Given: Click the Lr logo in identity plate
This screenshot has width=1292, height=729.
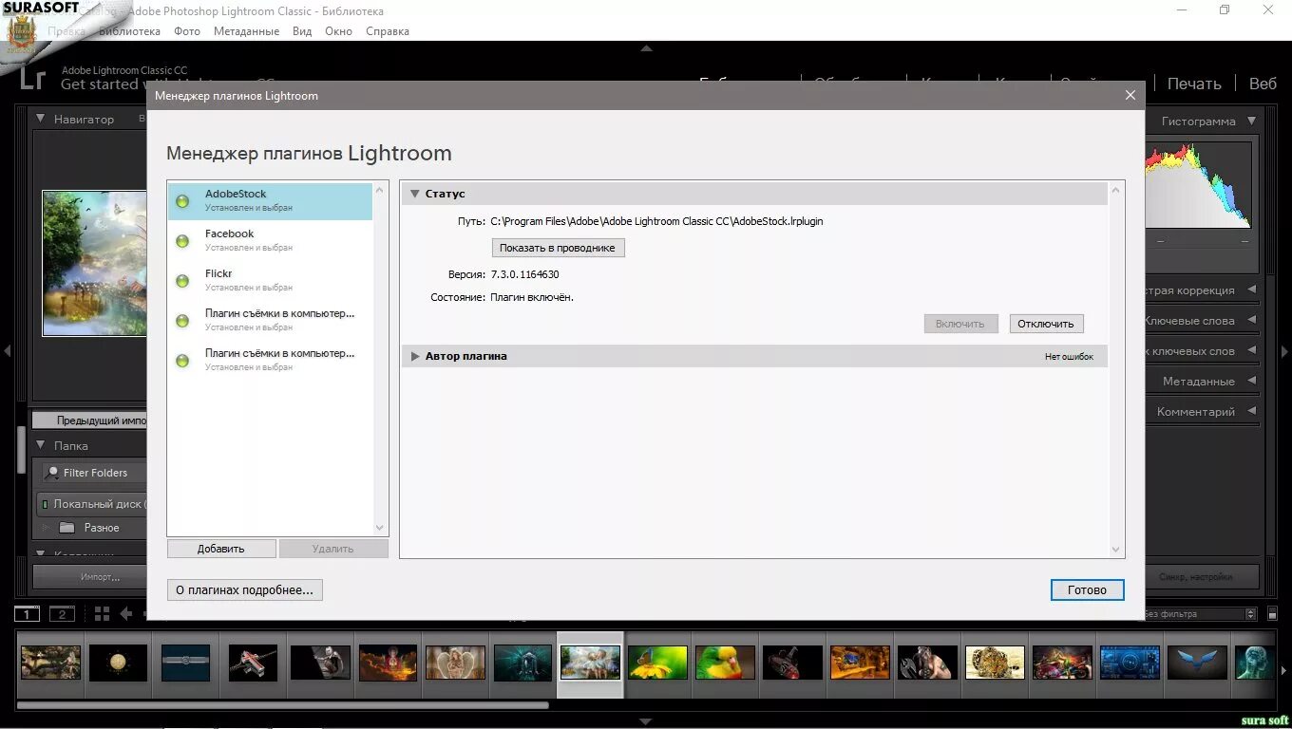Looking at the screenshot, I should [32, 79].
